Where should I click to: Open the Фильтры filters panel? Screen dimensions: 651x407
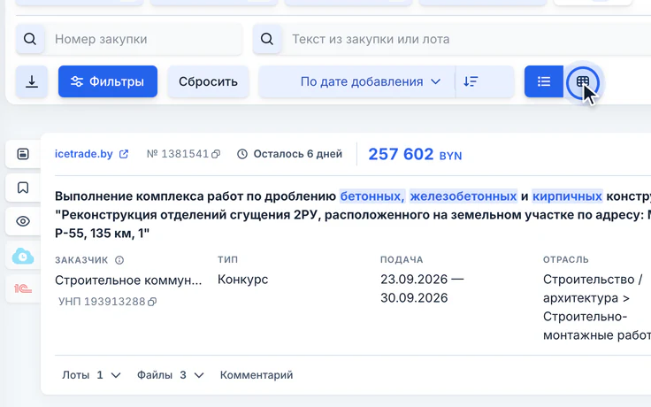(x=108, y=81)
